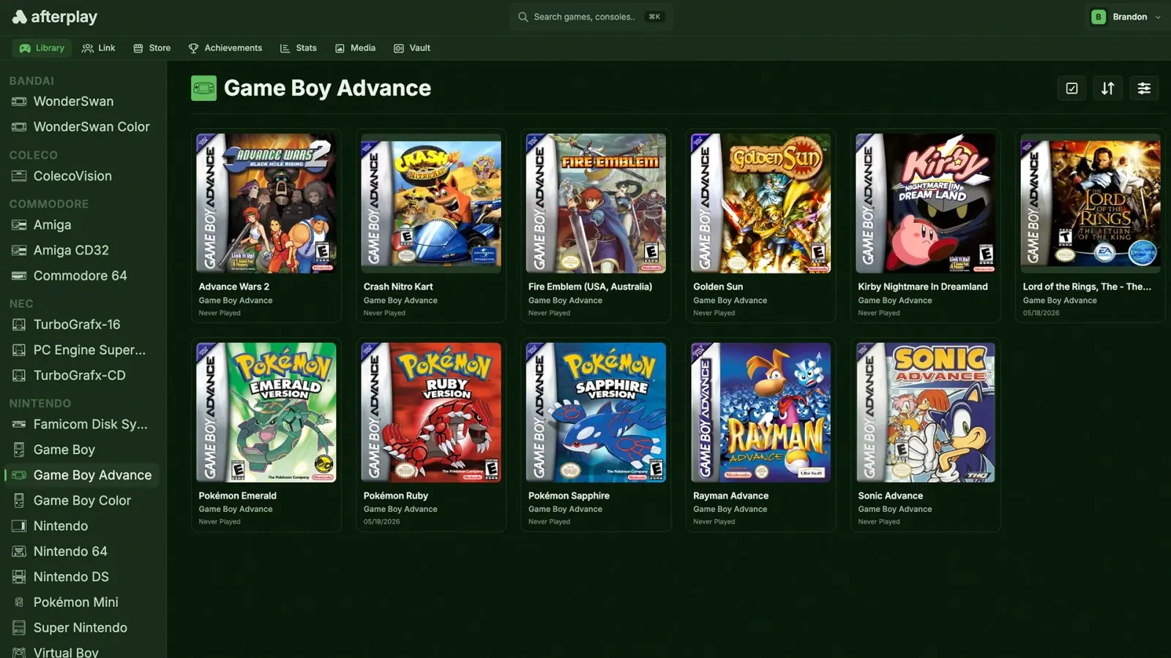Click the Nintendo DS sidebar icon
The width and height of the screenshot is (1171, 658).
coord(19,577)
